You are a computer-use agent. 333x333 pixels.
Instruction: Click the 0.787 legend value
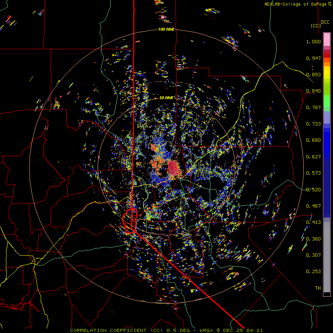click(x=313, y=107)
